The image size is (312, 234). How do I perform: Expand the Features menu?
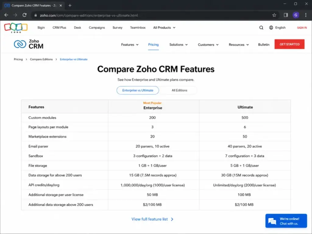[130, 44]
